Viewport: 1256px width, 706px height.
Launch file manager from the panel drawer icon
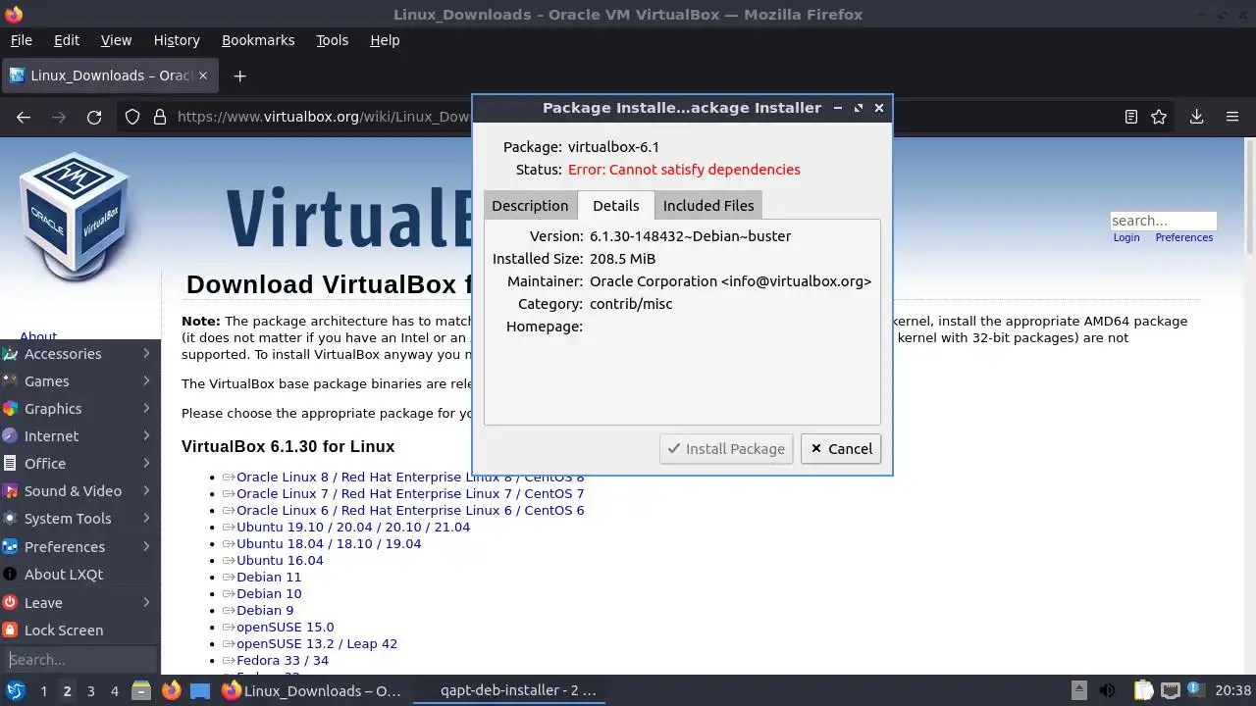point(140,690)
